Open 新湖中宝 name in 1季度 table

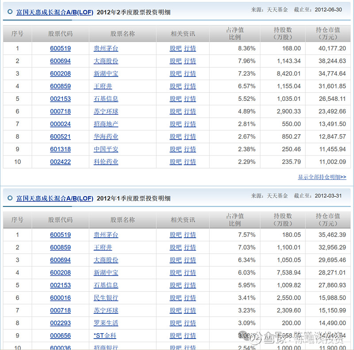pyautogui.click(x=106, y=273)
